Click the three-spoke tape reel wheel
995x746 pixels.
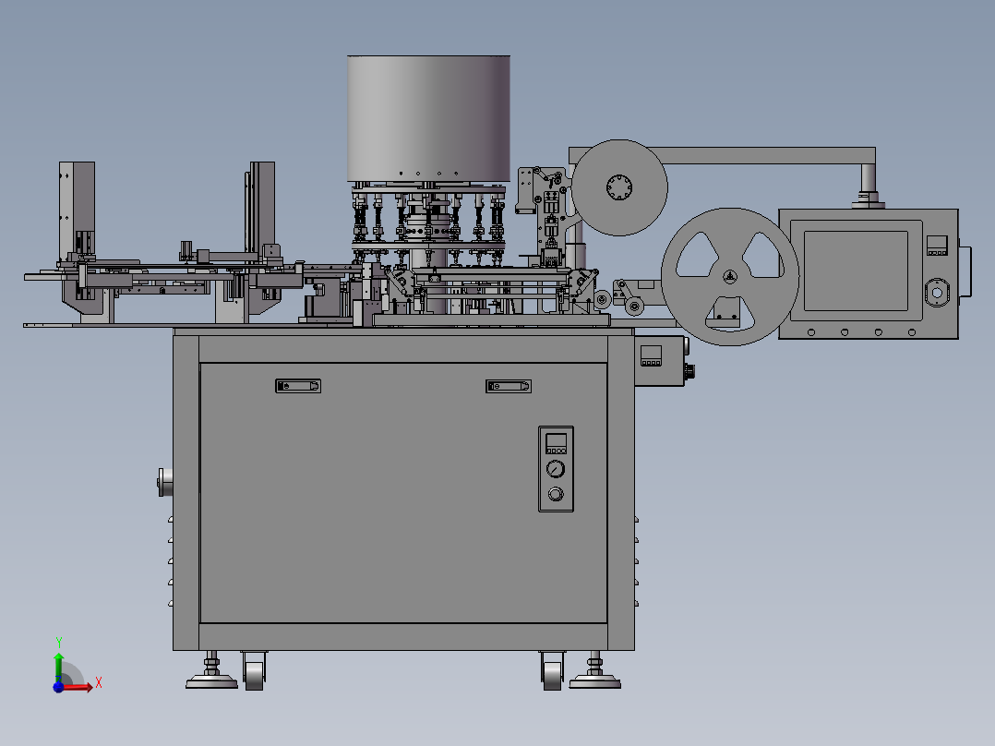tap(729, 277)
